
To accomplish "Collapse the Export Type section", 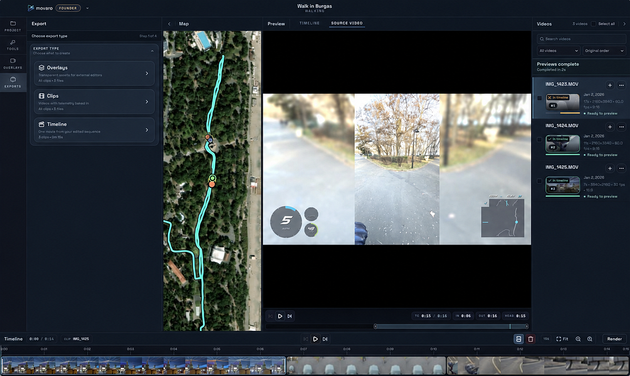I will coord(152,51).
